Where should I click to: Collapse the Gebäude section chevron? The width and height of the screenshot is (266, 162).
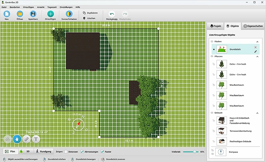(258, 113)
